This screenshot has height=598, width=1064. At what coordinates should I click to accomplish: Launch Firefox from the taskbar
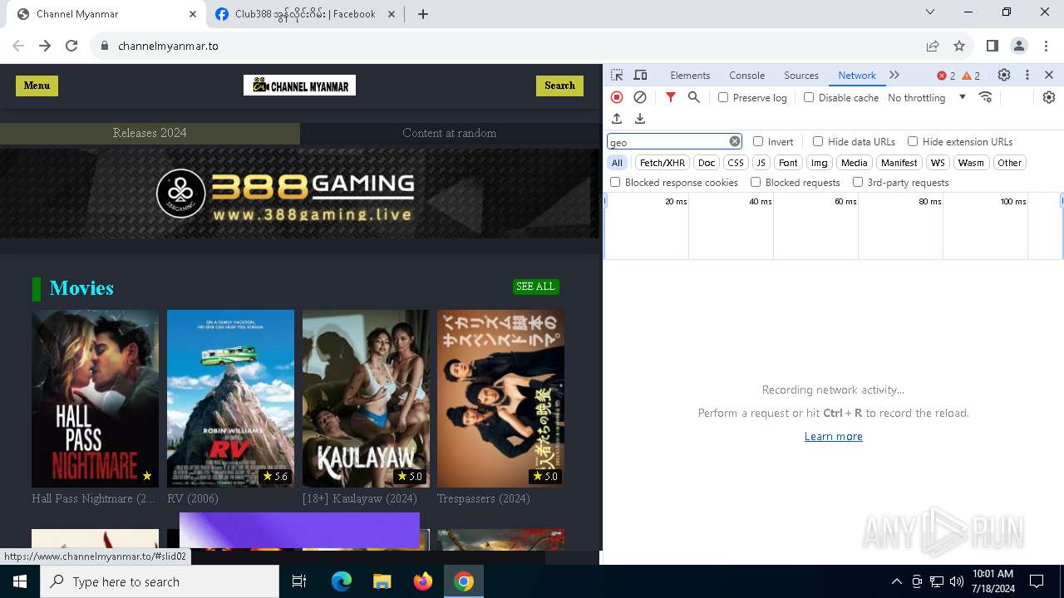[x=423, y=581]
